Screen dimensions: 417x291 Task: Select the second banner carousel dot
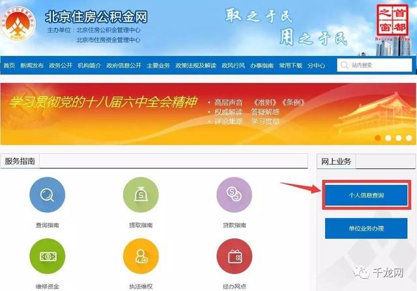tap(388, 138)
